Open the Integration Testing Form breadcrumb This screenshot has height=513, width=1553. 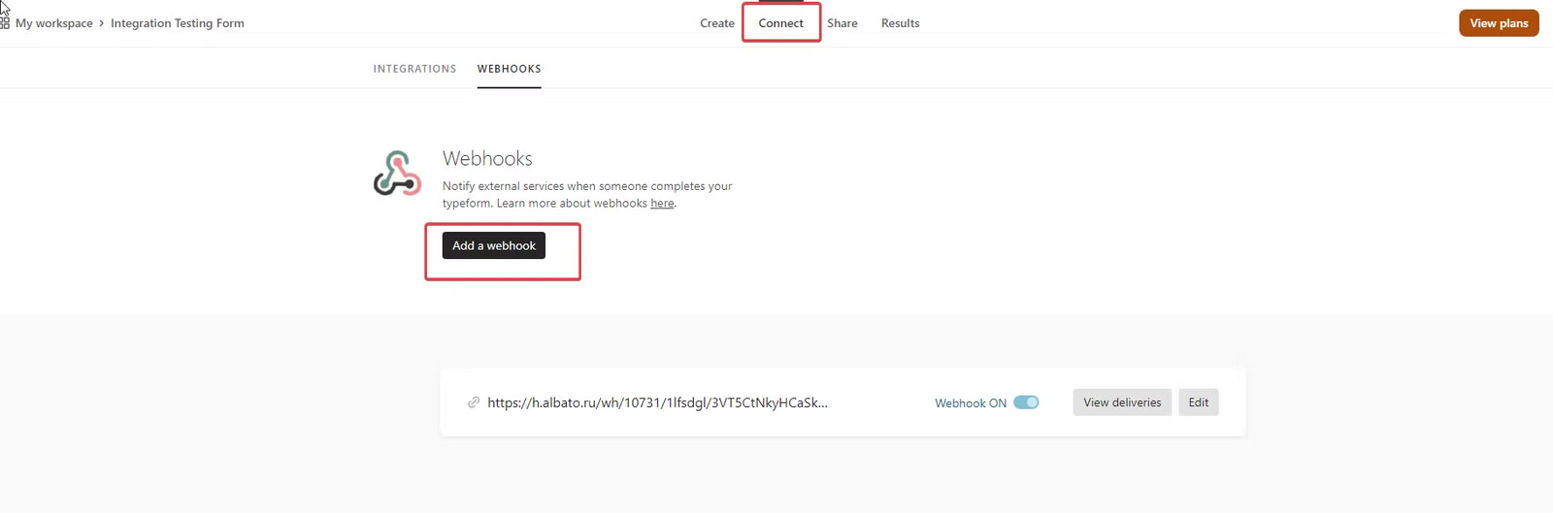pos(178,23)
